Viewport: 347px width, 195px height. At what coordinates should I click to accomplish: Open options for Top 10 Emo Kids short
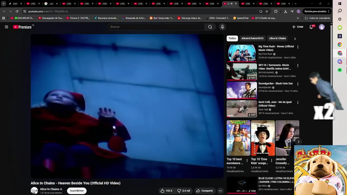pyautogui.click(x=271, y=161)
